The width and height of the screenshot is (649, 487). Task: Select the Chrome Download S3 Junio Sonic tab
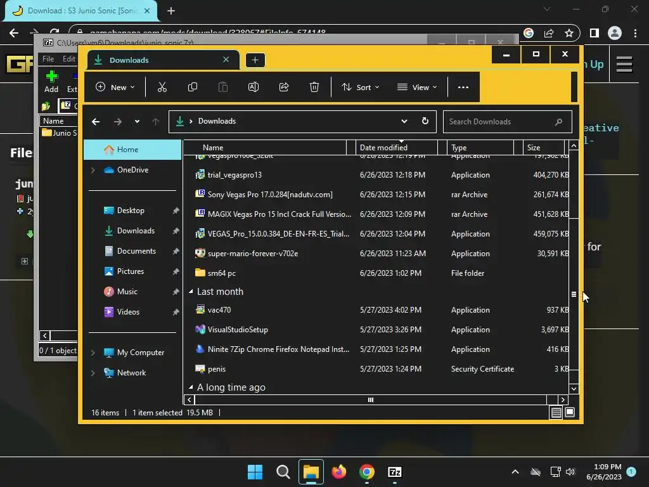point(81,11)
